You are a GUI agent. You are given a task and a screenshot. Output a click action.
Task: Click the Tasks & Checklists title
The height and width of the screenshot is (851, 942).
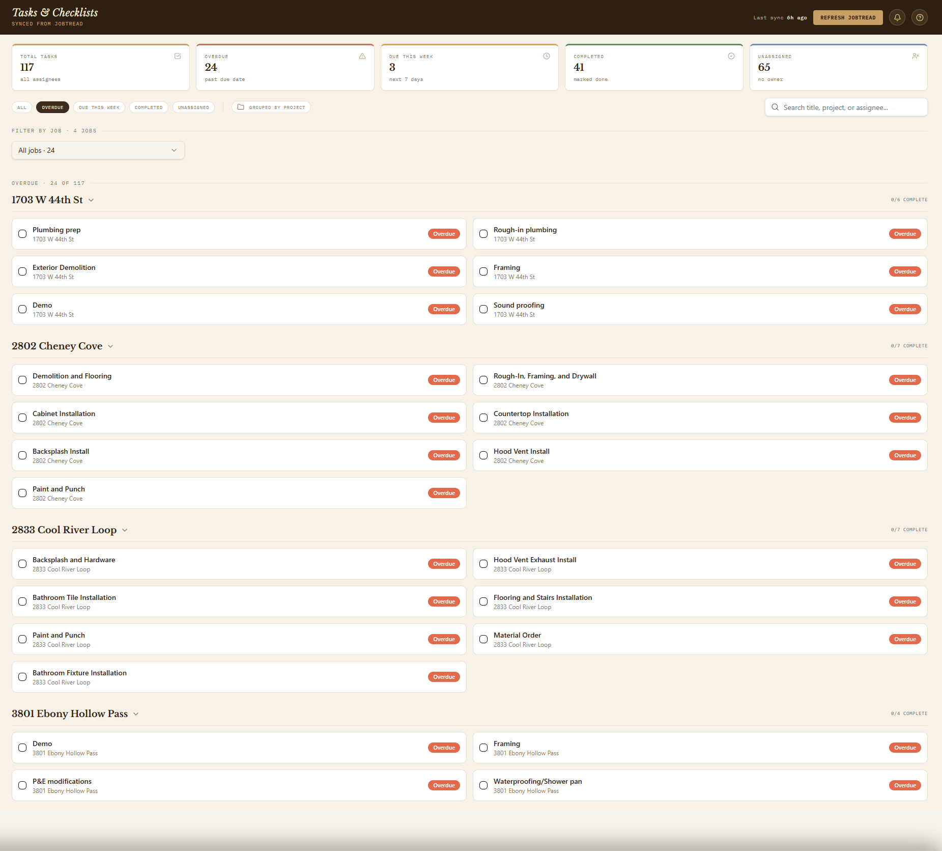55,12
